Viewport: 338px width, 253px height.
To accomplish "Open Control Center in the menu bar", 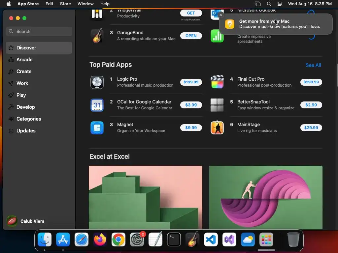I will point(280,4).
